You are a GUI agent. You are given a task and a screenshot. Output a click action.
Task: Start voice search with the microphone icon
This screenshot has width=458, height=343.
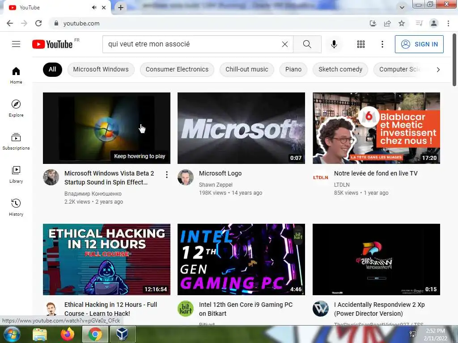(334, 44)
